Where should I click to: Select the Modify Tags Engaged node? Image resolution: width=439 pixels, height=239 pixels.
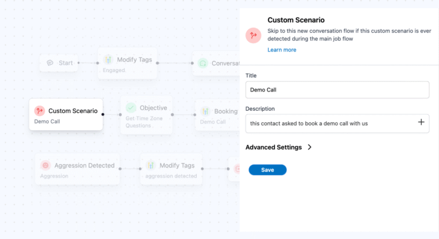(128, 64)
